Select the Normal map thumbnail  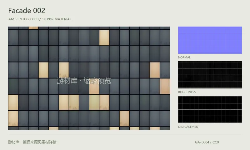(x=210, y=40)
